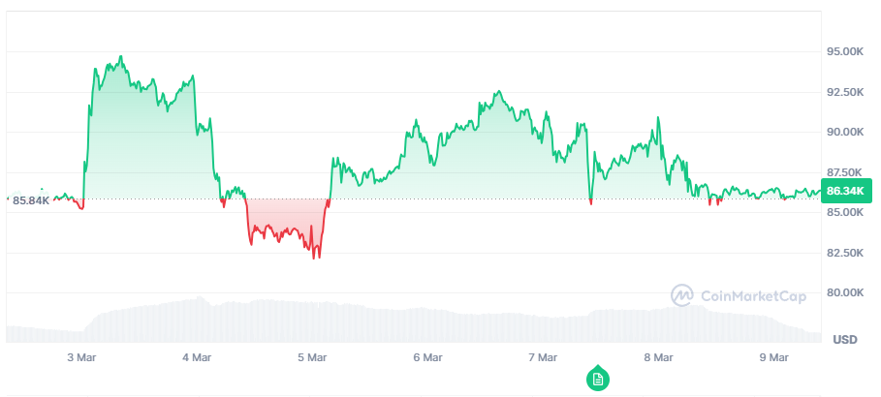Click the 90.00K price axis label

coord(848,133)
